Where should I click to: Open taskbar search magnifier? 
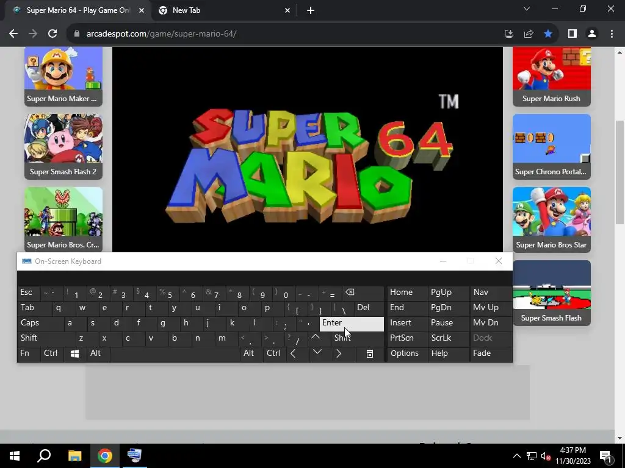(x=44, y=456)
